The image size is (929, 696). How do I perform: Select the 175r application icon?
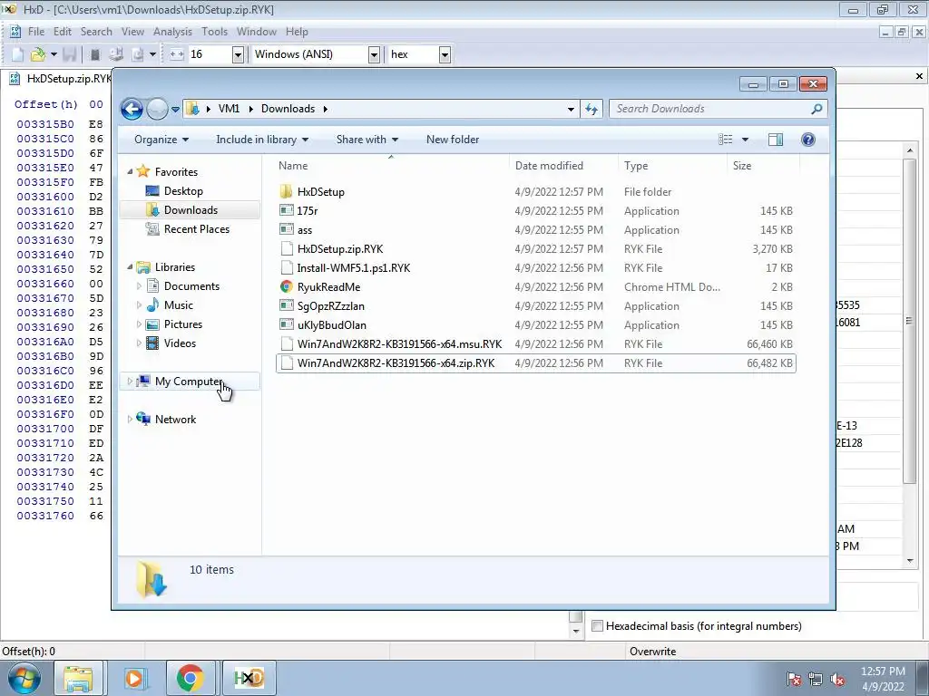pos(286,210)
